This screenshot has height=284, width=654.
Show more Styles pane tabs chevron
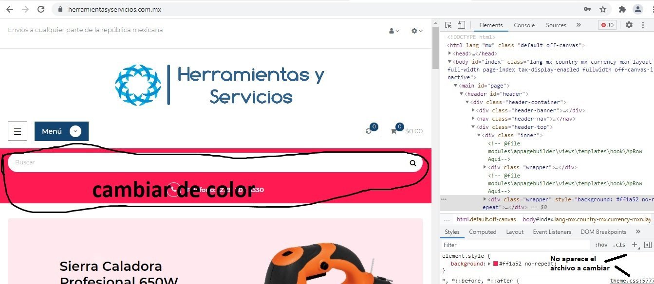click(638, 232)
